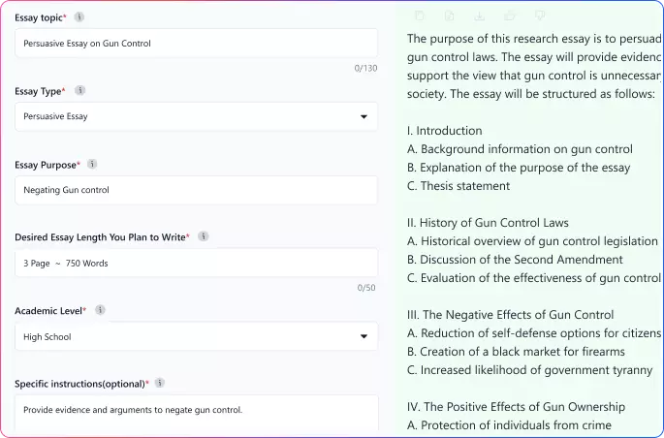Give the result a thumbs up

click(509, 16)
